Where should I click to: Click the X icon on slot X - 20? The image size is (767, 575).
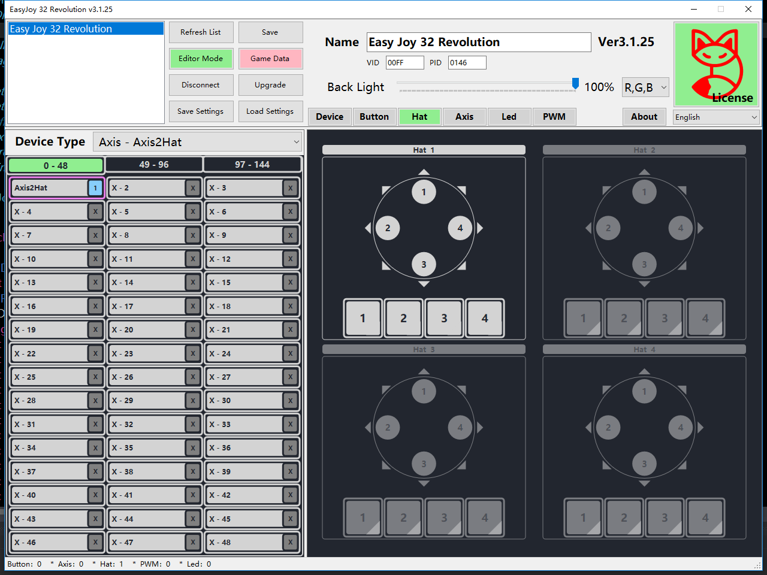(192, 329)
